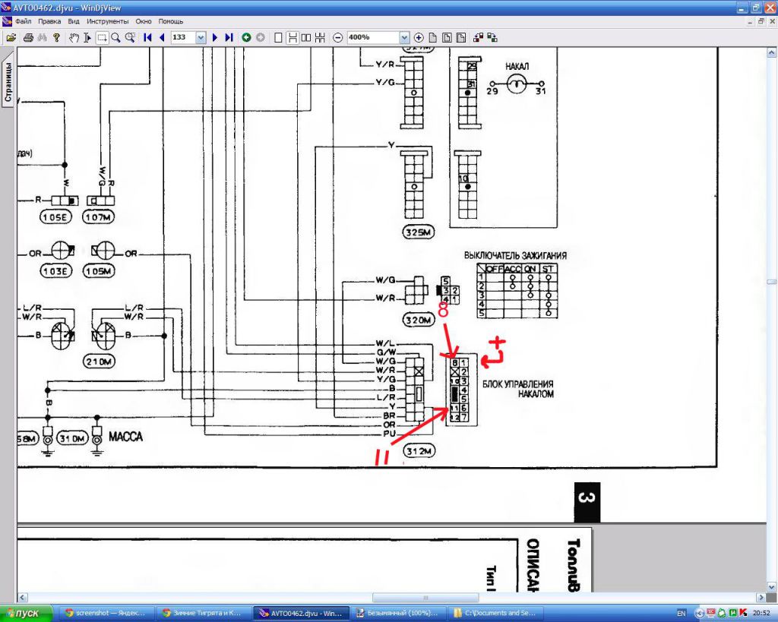Click the Windows пуск start button
Viewport: 778px width, 622px height.
coord(25,613)
